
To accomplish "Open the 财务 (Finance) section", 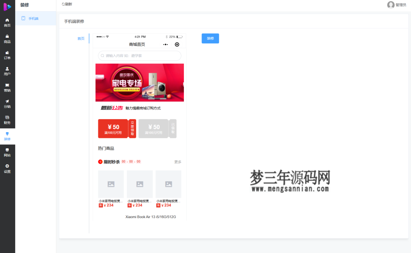I will [x=7, y=120].
